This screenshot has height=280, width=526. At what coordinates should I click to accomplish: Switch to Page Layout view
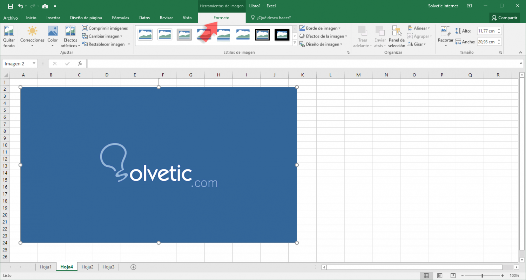440,275
